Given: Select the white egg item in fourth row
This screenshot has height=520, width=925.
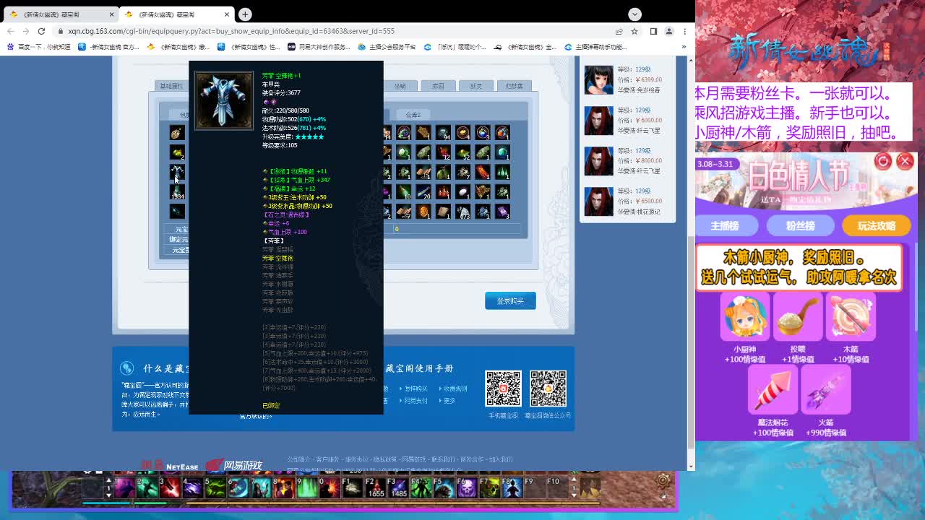Looking at the screenshot, I should (x=462, y=191).
